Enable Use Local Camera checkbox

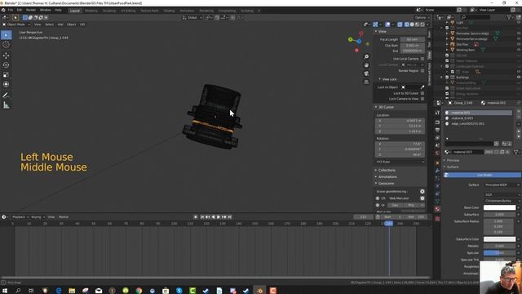422,59
